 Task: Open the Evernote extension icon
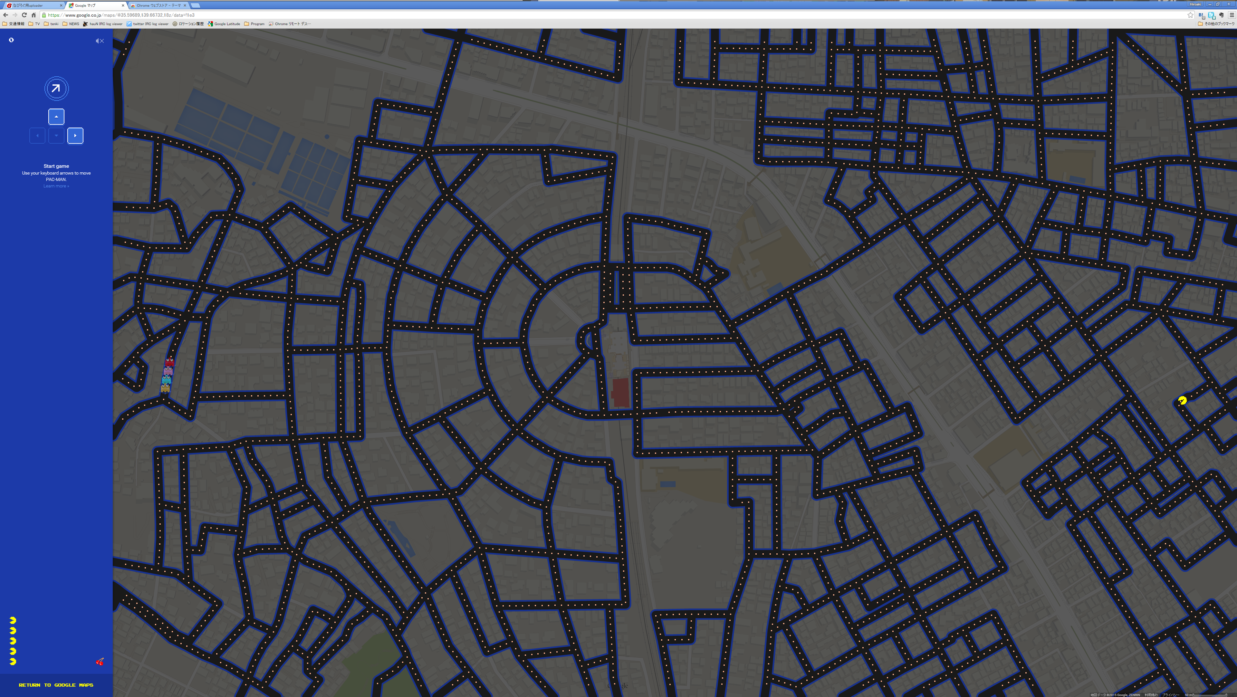1221,15
